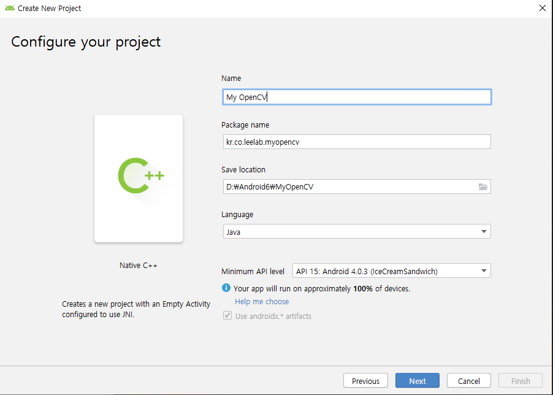The height and width of the screenshot is (395, 553).
Task: Click into the Package name text field
Action: [356, 142]
